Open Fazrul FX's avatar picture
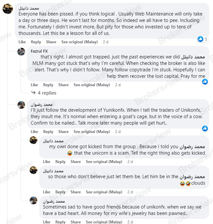Viewport: 213px width, 224px height. coord(21,52)
